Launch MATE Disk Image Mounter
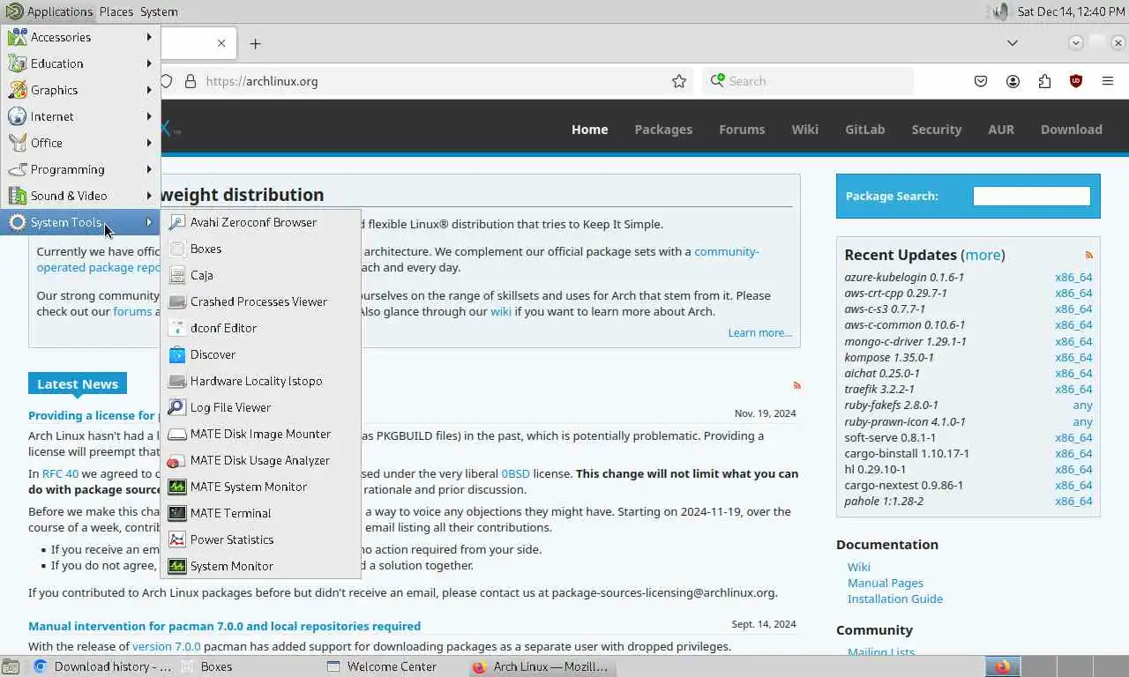 (x=260, y=434)
